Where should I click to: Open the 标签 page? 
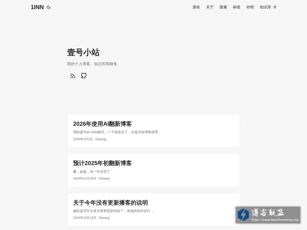tap(237, 7)
